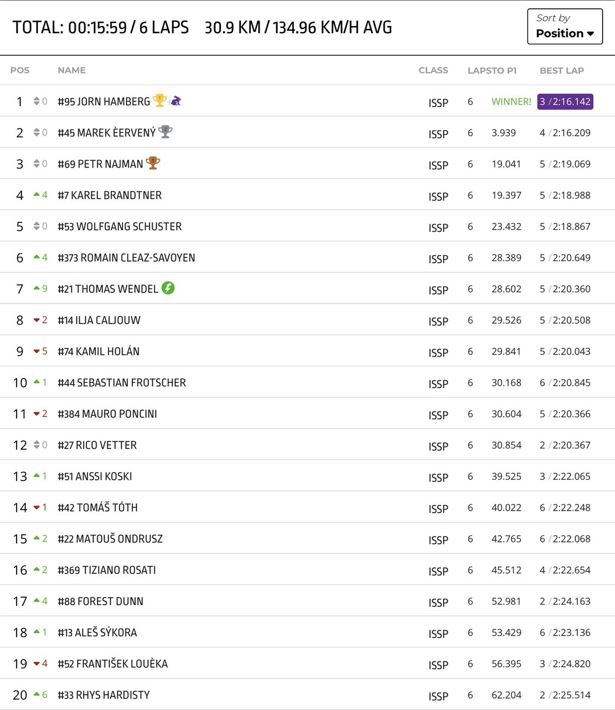This screenshot has width=615, height=710.
Task: Click the POS column header
Action: point(20,70)
